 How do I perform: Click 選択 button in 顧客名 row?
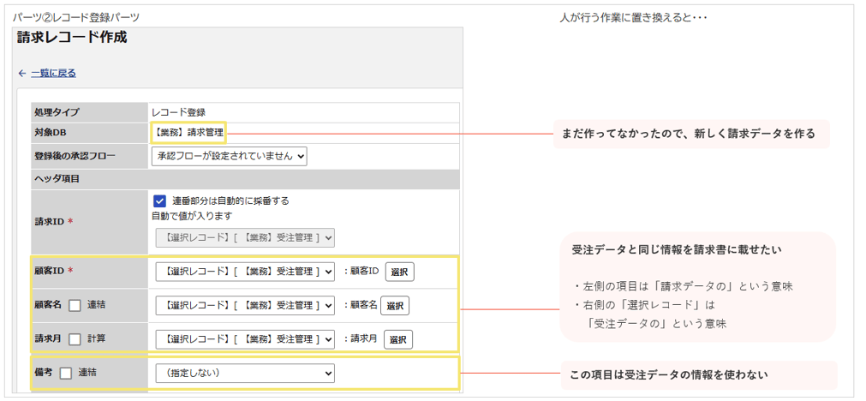(x=395, y=305)
